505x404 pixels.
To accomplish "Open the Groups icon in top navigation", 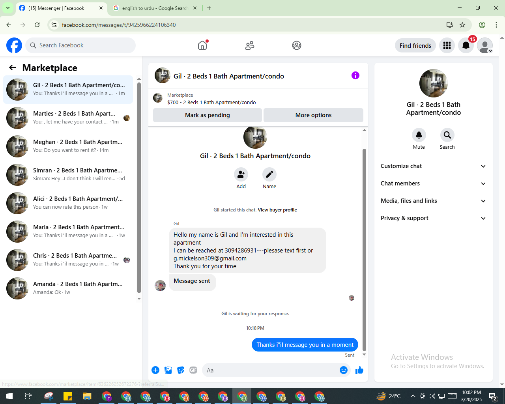I will tap(297, 45).
